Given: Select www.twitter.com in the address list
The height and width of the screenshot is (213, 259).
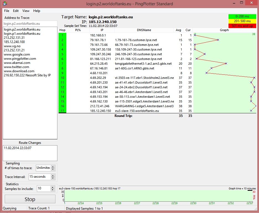Looking at the screenshot, I should coord(16,67).
